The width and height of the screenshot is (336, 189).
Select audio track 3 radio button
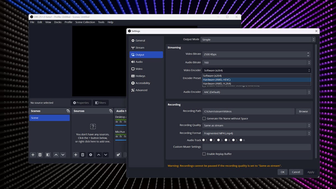click(218, 140)
